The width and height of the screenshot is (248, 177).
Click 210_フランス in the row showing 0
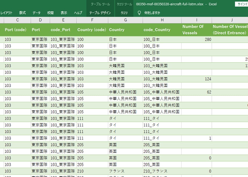(162, 171)
